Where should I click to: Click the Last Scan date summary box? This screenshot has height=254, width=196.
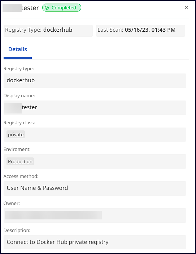pyautogui.click(x=140, y=31)
